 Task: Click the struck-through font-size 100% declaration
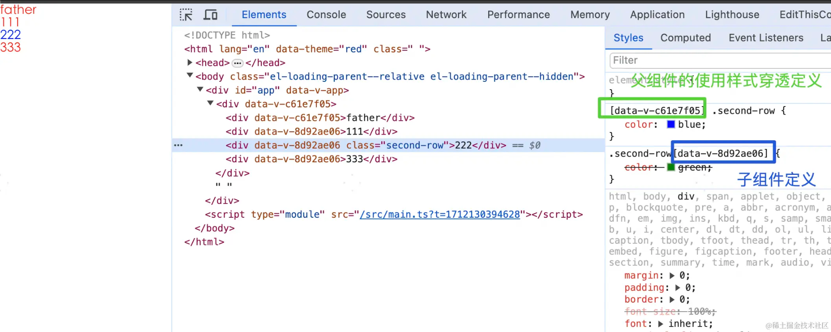(x=670, y=312)
